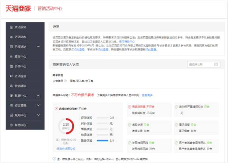Open the 综合分计算公式 link
This screenshot has height=163, width=228.
pos(66,149)
